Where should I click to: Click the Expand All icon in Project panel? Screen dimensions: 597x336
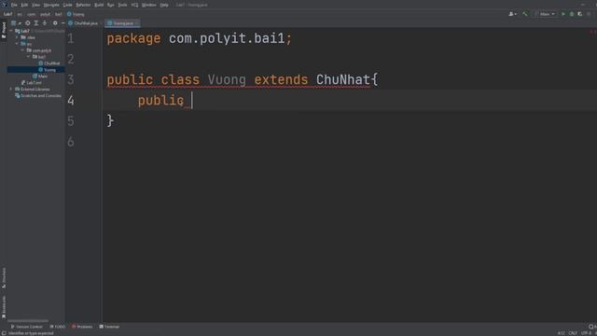(x=36, y=23)
